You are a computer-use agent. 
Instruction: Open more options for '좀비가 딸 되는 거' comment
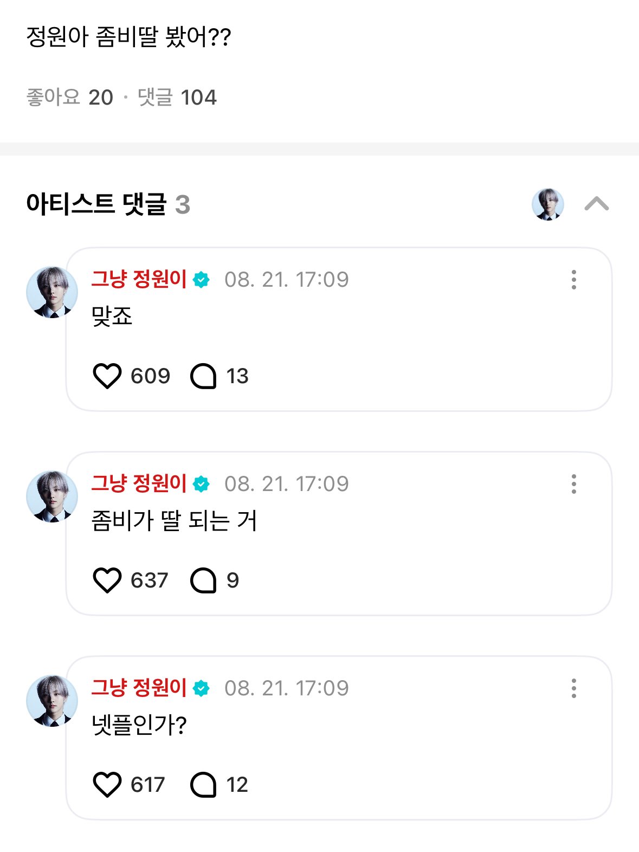pos(573,484)
